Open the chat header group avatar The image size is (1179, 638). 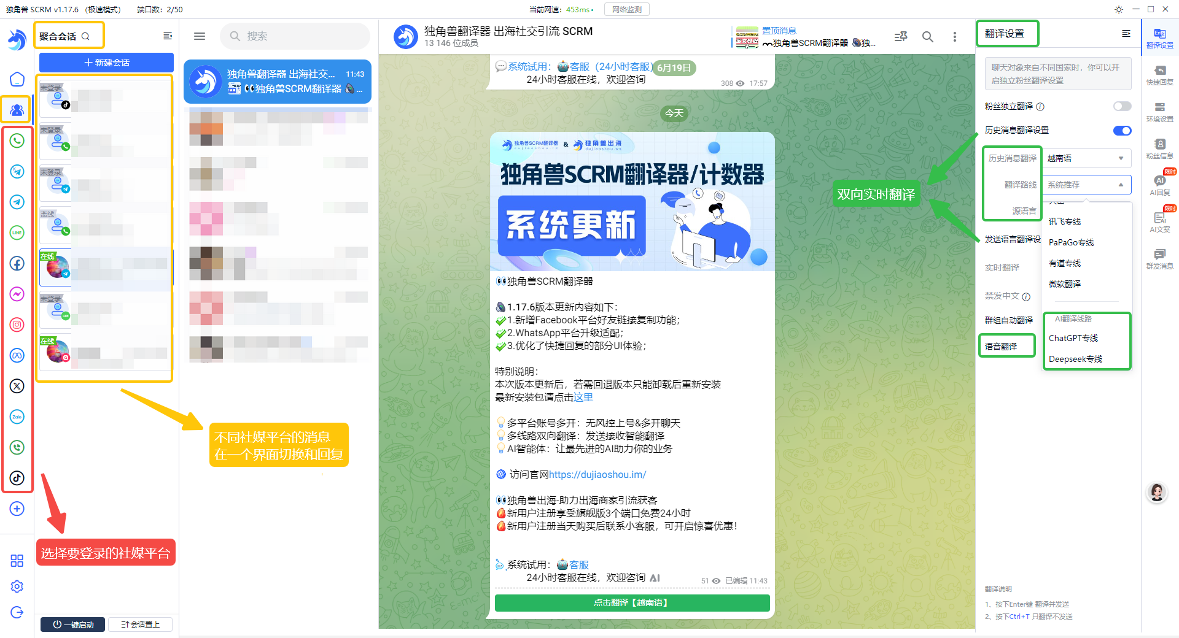coord(405,37)
